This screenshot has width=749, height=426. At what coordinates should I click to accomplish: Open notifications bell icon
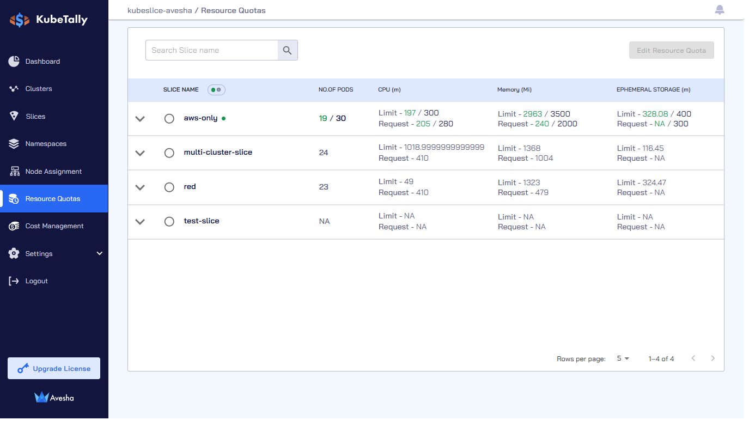pos(720,10)
